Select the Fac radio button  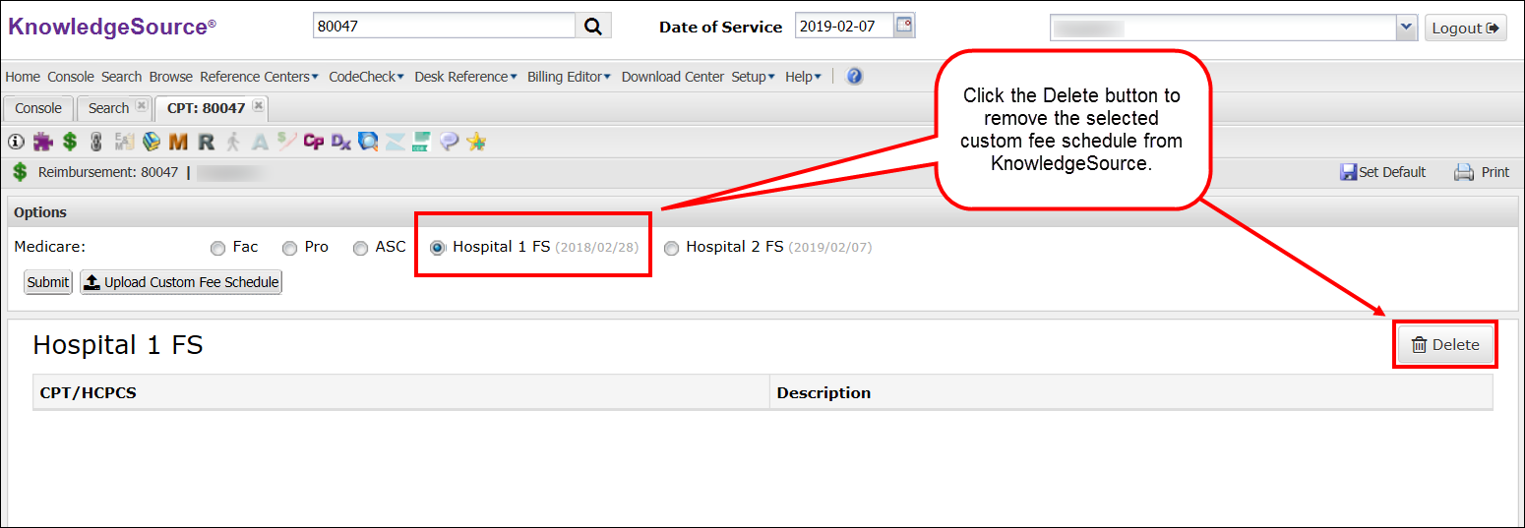pyautogui.click(x=218, y=248)
